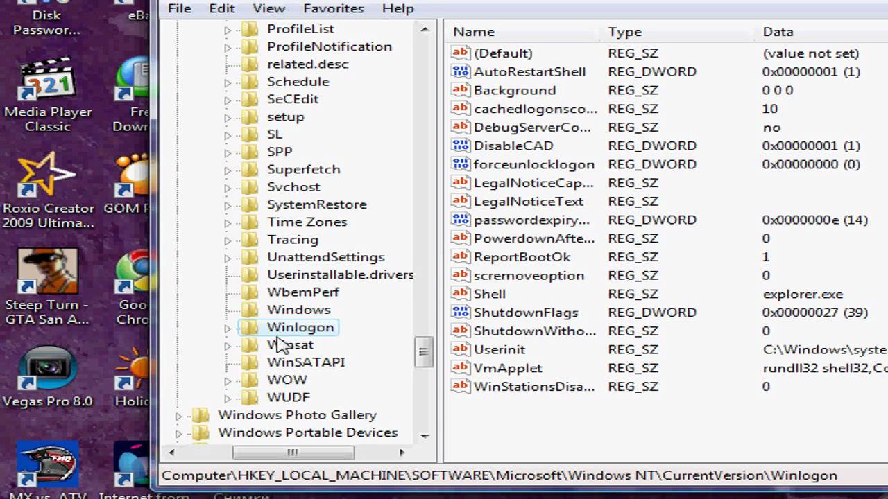Click tree pane vertical scroll up arrow
The width and height of the screenshot is (888, 499).
click(425, 30)
